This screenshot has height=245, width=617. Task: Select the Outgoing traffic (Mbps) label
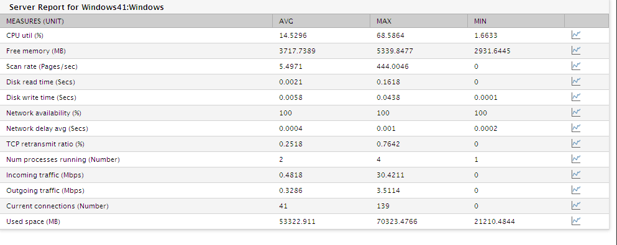click(x=45, y=190)
